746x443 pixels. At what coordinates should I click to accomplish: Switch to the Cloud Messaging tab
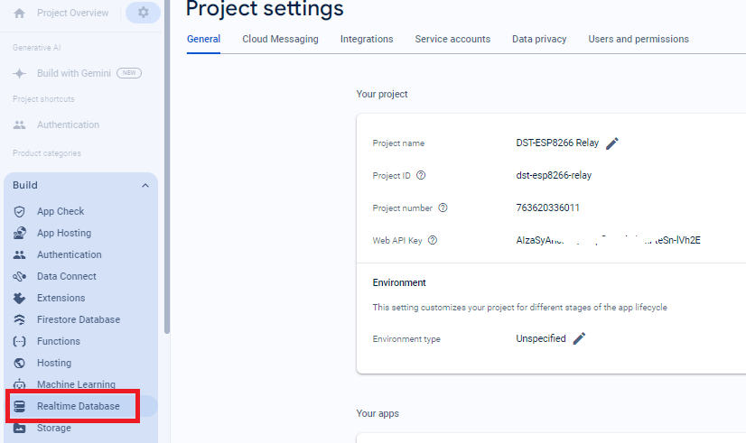[x=280, y=39]
